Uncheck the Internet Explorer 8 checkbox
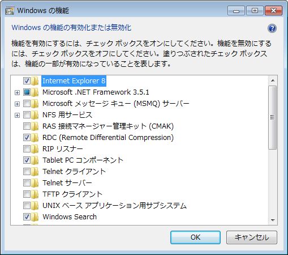The width and height of the screenshot is (288, 255). point(27,81)
